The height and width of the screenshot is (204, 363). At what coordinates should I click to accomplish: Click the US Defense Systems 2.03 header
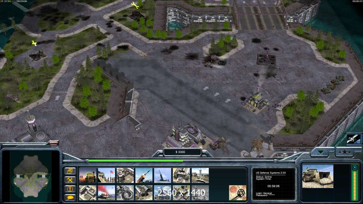click(271, 173)
